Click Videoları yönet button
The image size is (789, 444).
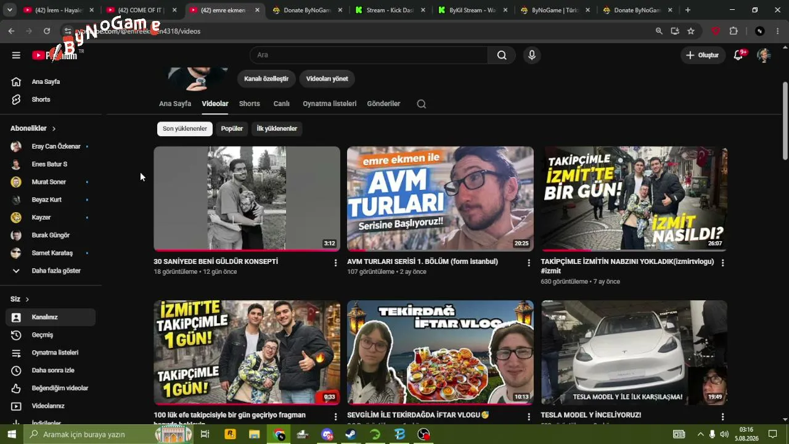(327, 79)
